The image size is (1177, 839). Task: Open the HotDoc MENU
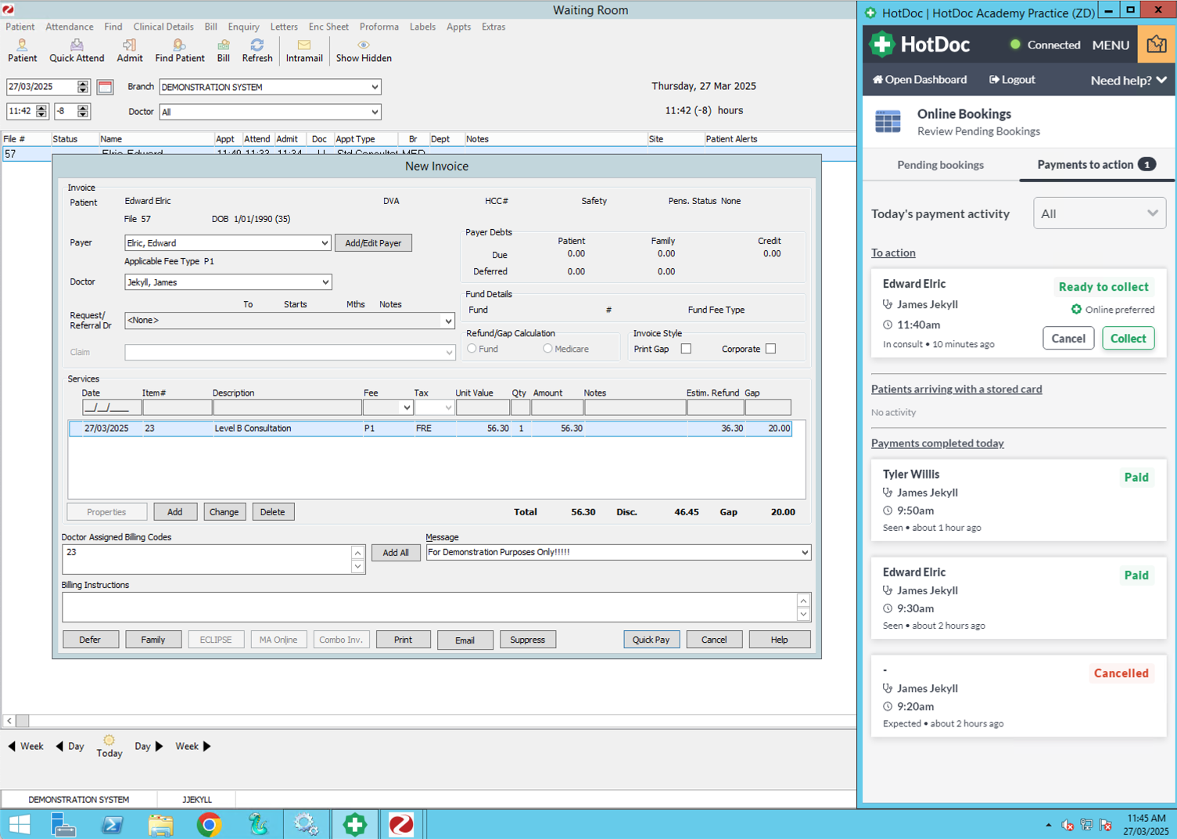[x=1111, y=45]
